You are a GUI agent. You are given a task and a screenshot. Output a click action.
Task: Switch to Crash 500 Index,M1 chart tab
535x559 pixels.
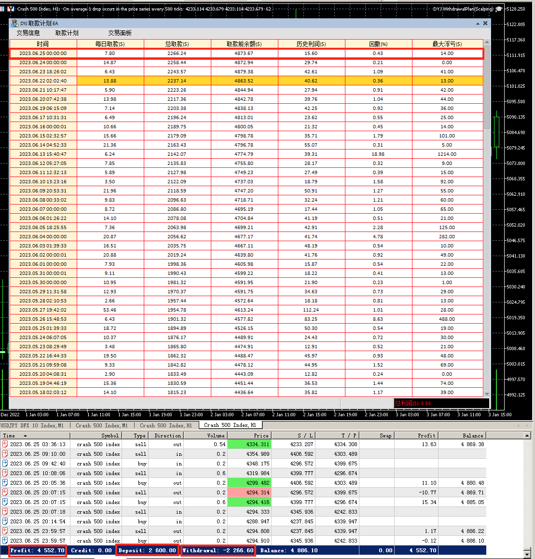[x=102, y=425]
